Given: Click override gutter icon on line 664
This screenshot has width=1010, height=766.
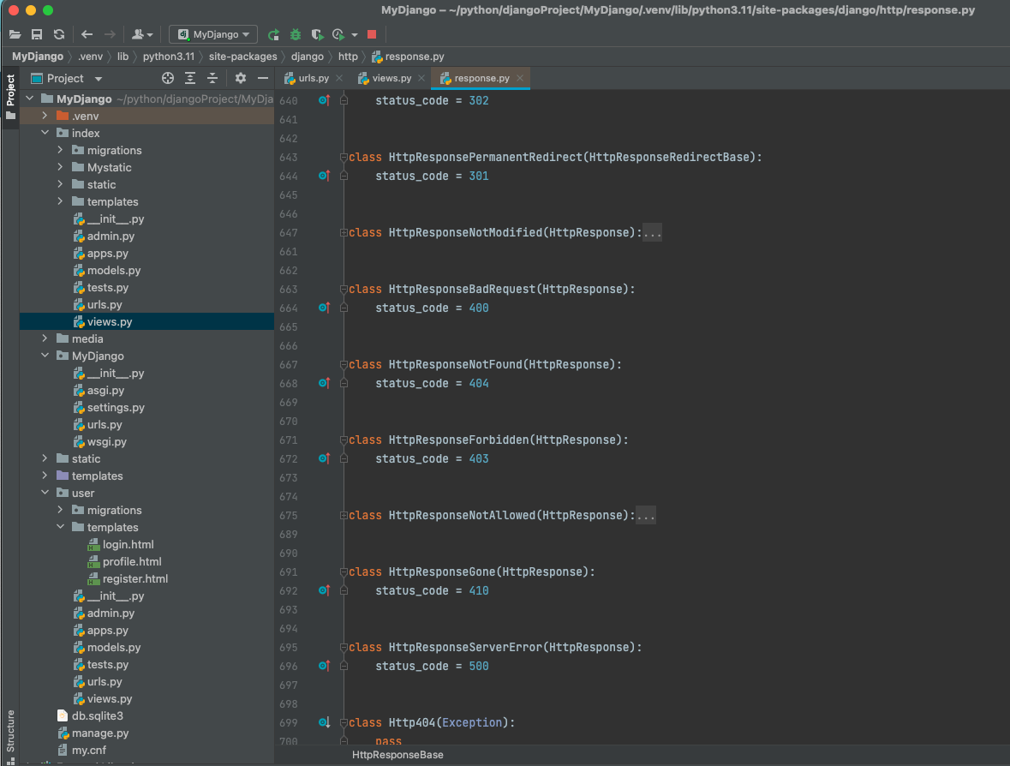Looking at the screenshot, I should click(324, 308).
